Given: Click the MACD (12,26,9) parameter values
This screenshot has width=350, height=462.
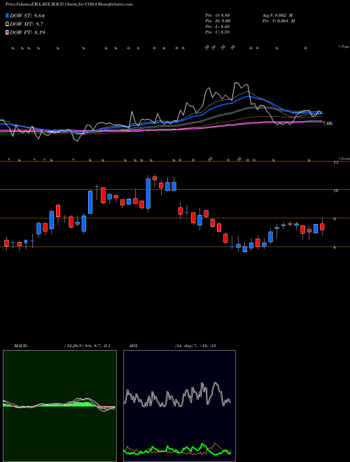Looking at the screenshot, I should point(87,346).
